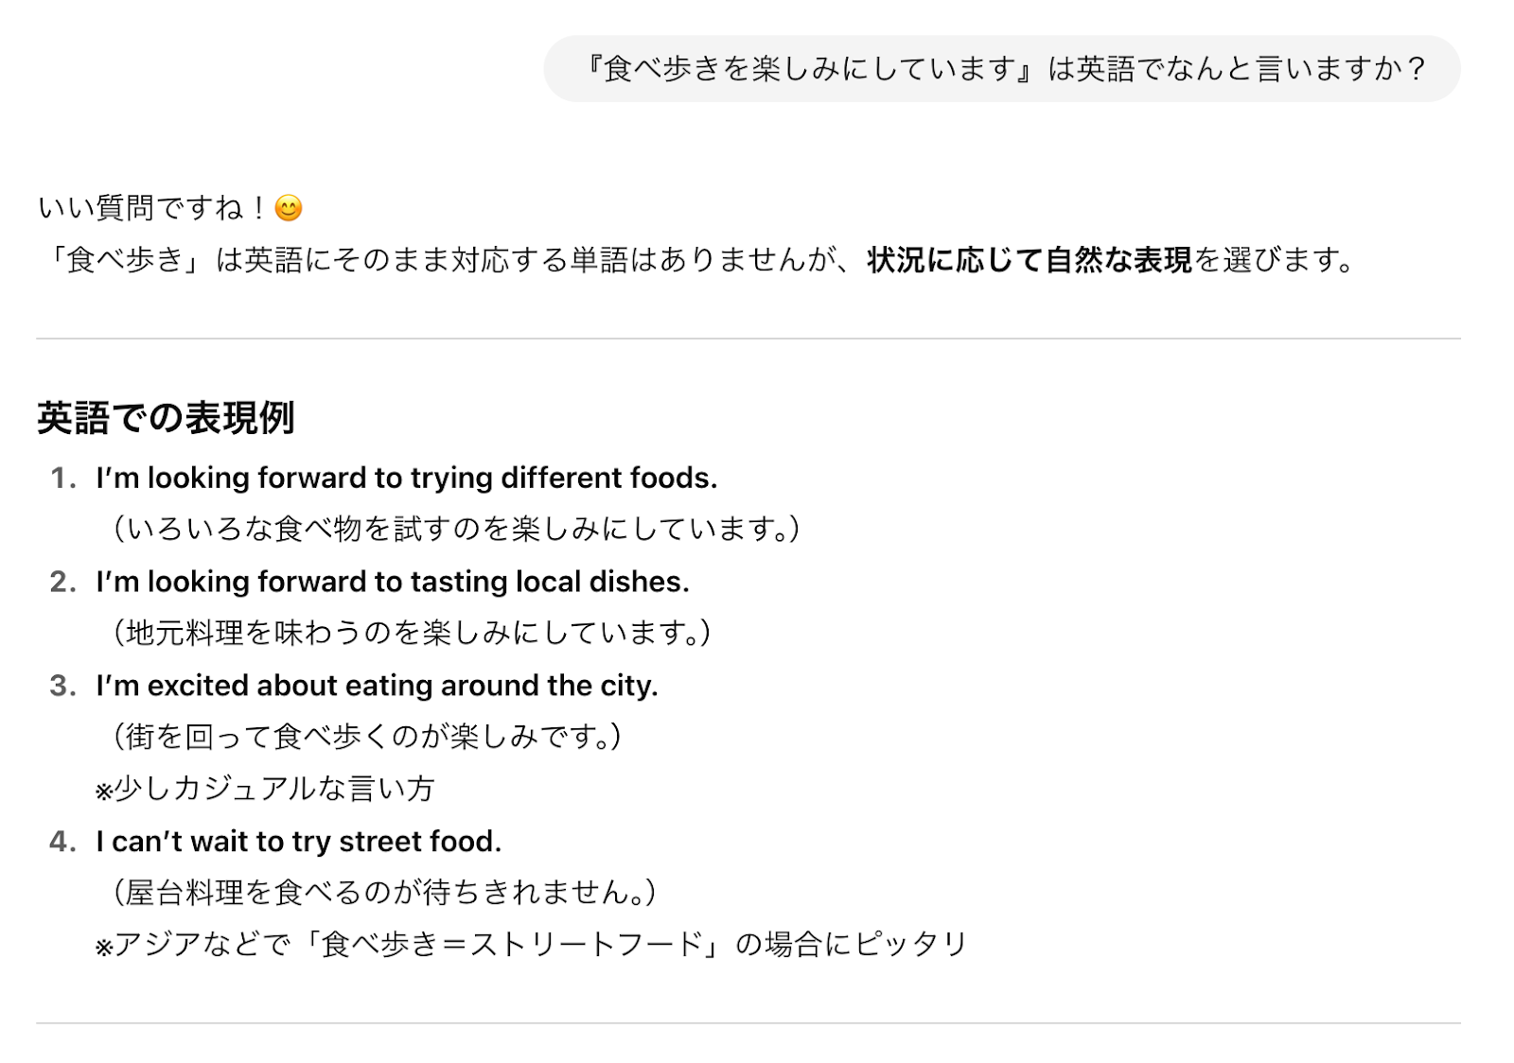Click the user's question bubble about 食べ歩き

(x=1001, y=69)
